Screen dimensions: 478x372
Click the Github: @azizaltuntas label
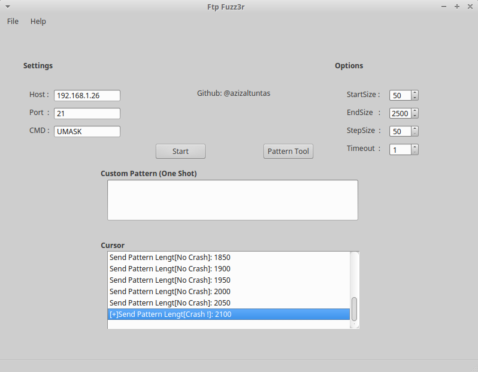(234, 93)
